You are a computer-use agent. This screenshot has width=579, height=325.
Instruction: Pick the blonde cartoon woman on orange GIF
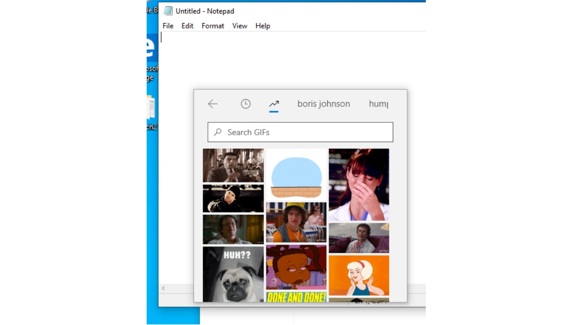pos(359,275)
